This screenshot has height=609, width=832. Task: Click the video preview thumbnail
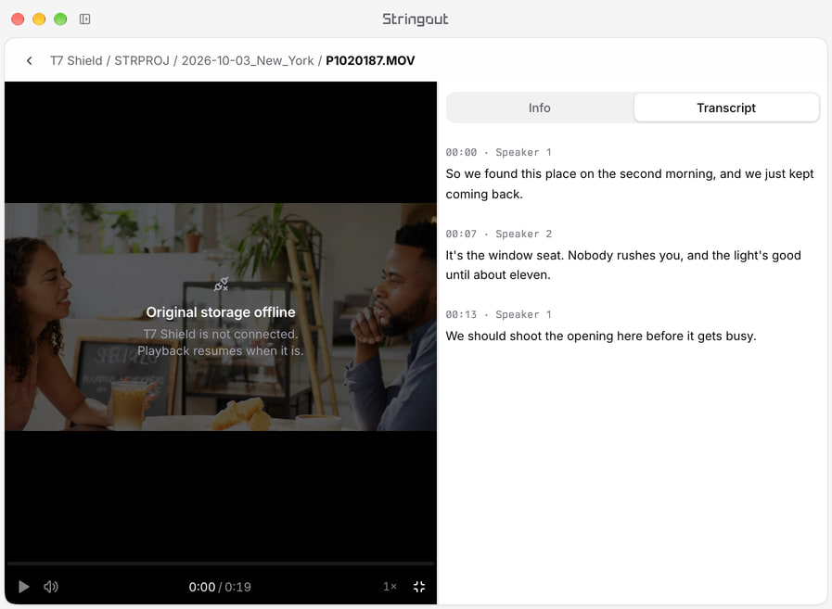[221, 317]
